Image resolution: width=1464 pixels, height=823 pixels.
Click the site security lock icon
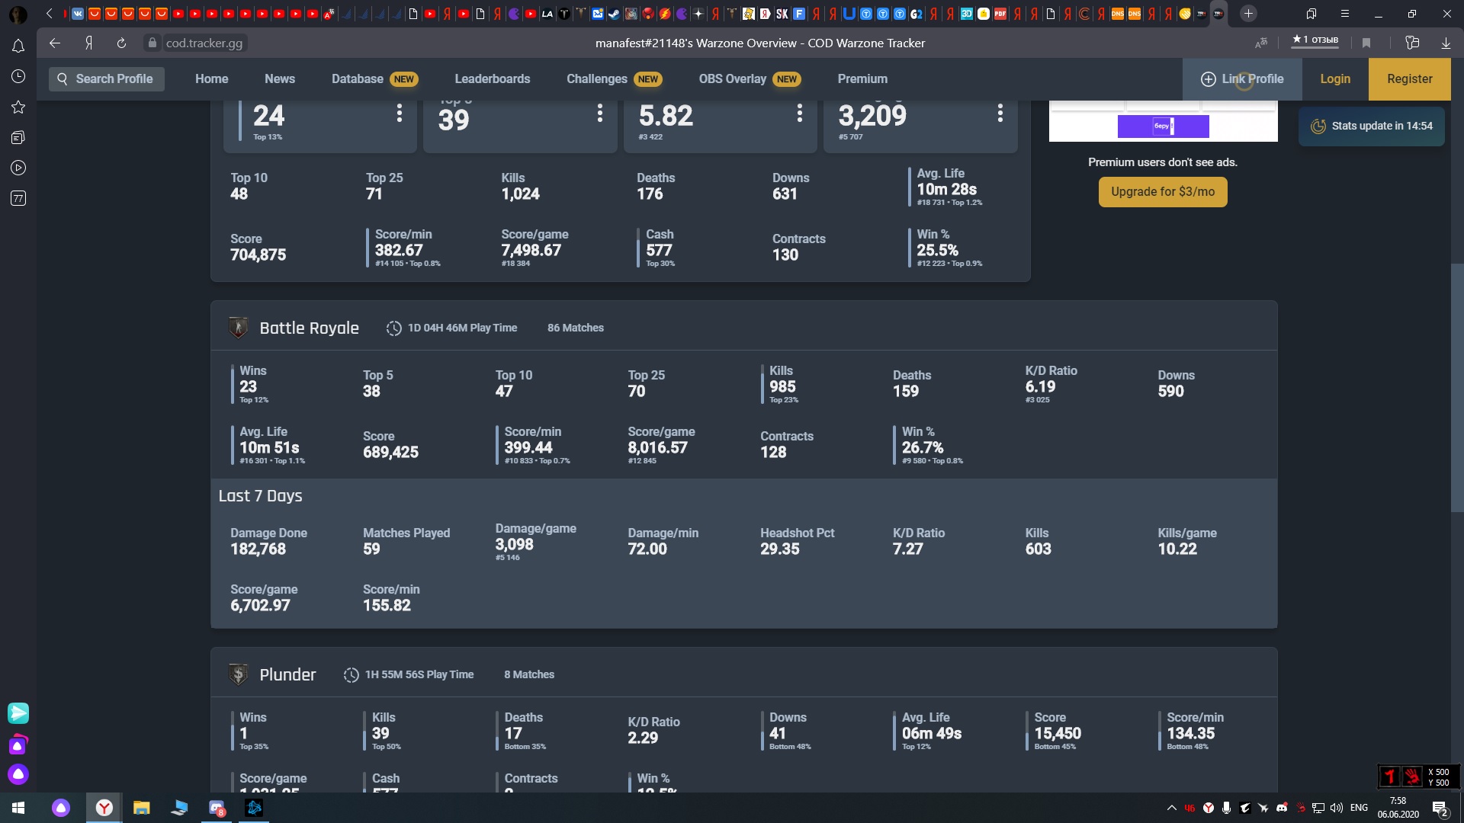[152, 43]
